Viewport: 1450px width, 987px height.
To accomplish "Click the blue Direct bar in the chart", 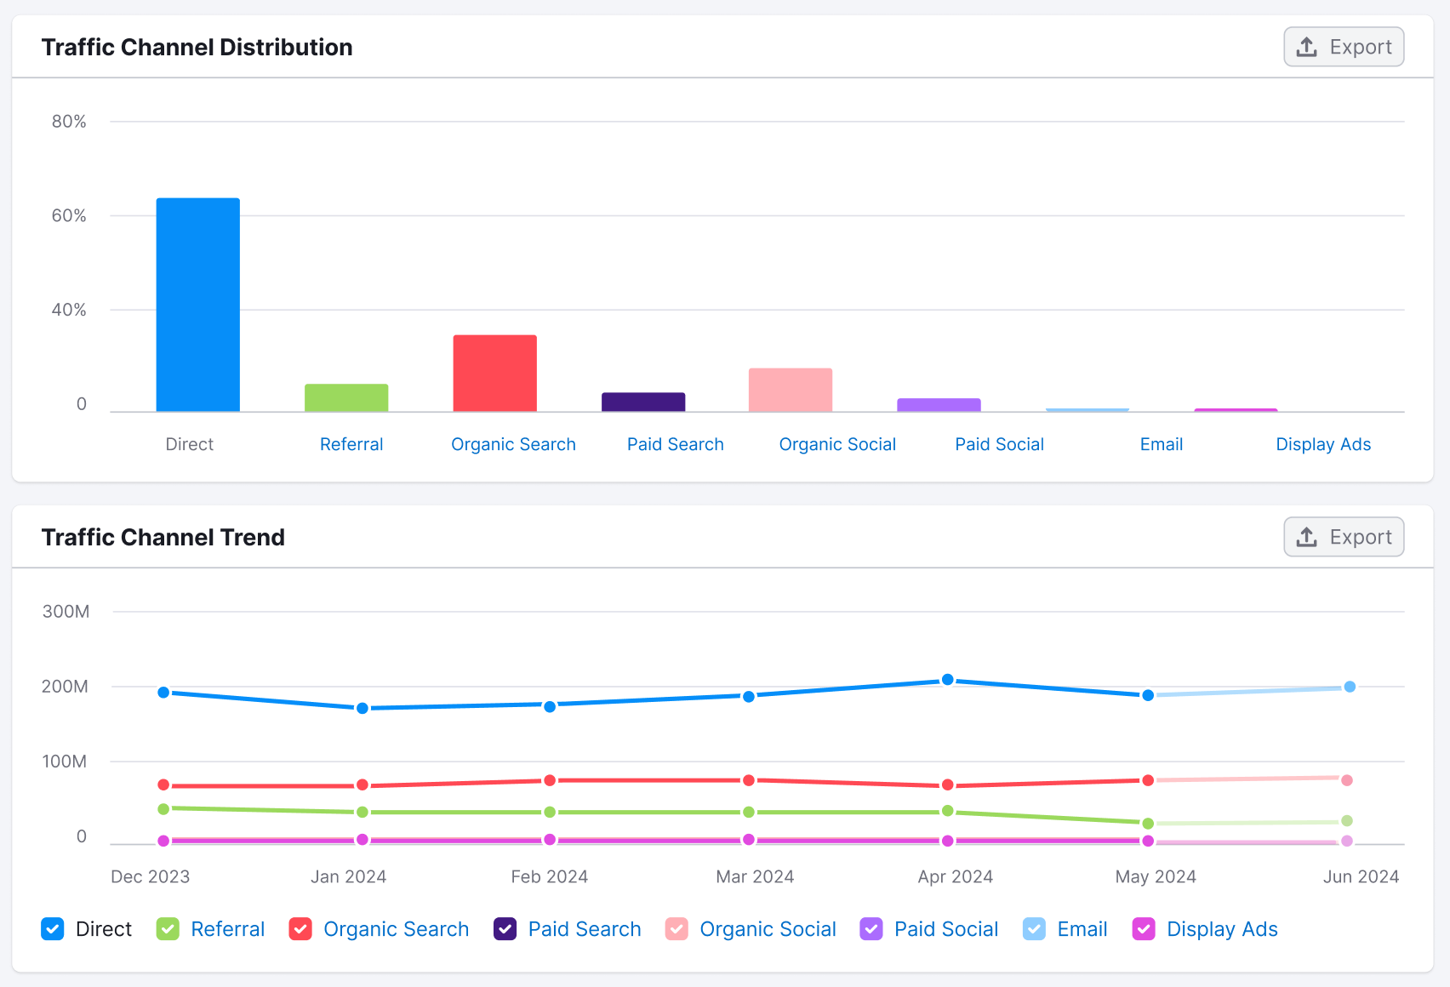I will (x=197, y=302).
